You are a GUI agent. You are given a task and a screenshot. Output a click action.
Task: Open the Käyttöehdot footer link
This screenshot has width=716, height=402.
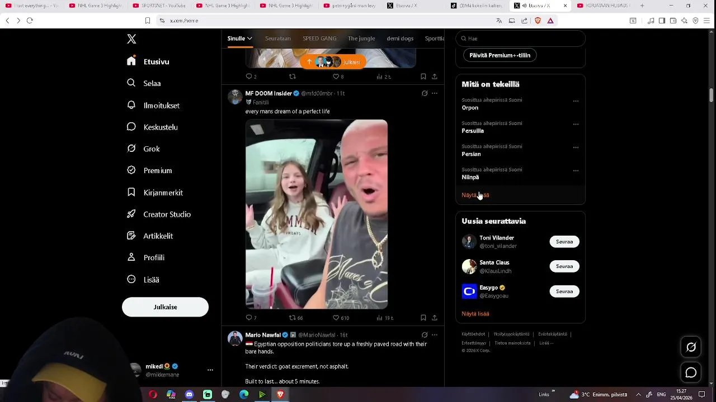(x=473, y=334)
